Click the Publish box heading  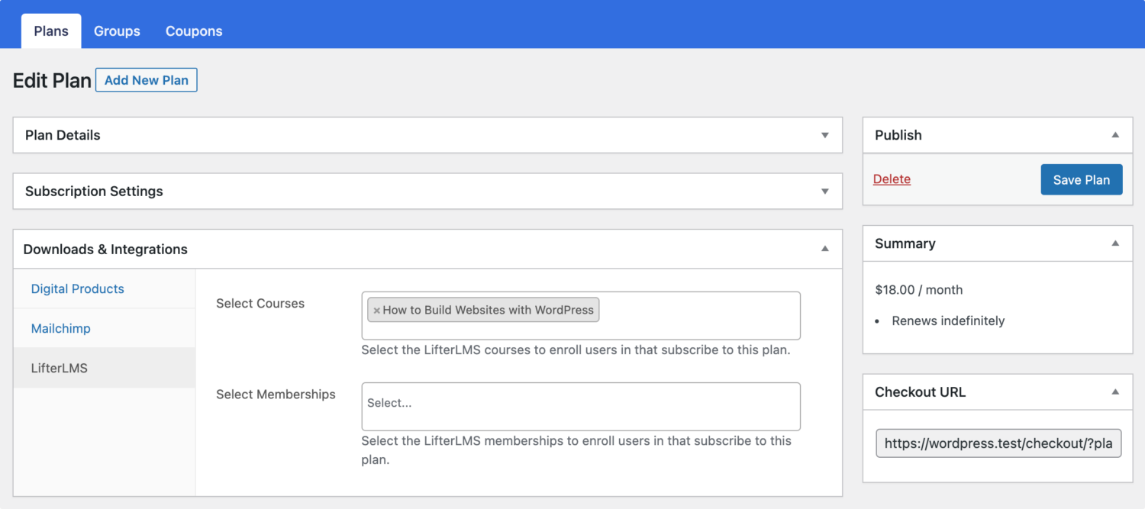pyautogui.click(x=898, y=135)
